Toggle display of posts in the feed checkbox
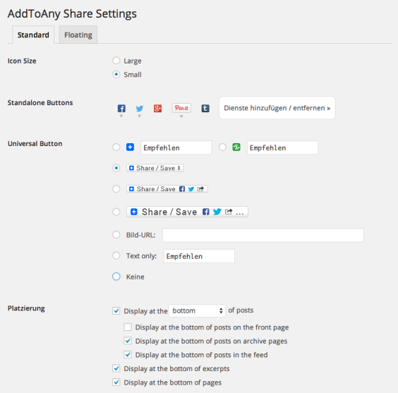This screenshot has width=398, height=393. (x=128, y=354)
